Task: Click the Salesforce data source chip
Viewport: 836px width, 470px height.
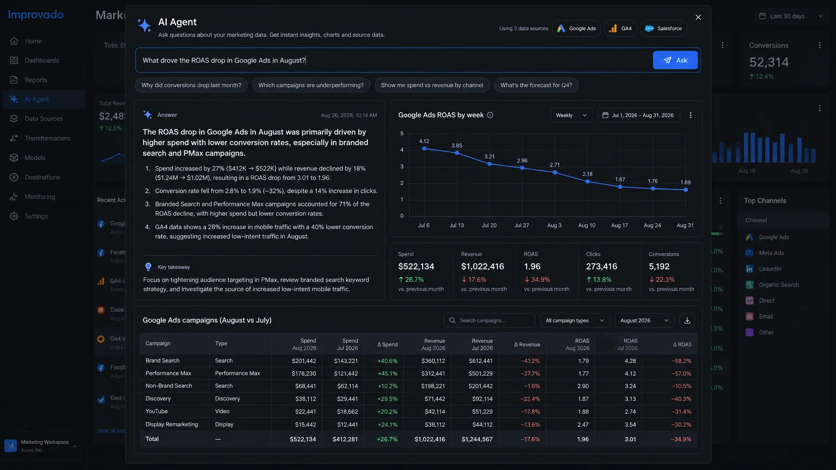Action: coord(663,28)
